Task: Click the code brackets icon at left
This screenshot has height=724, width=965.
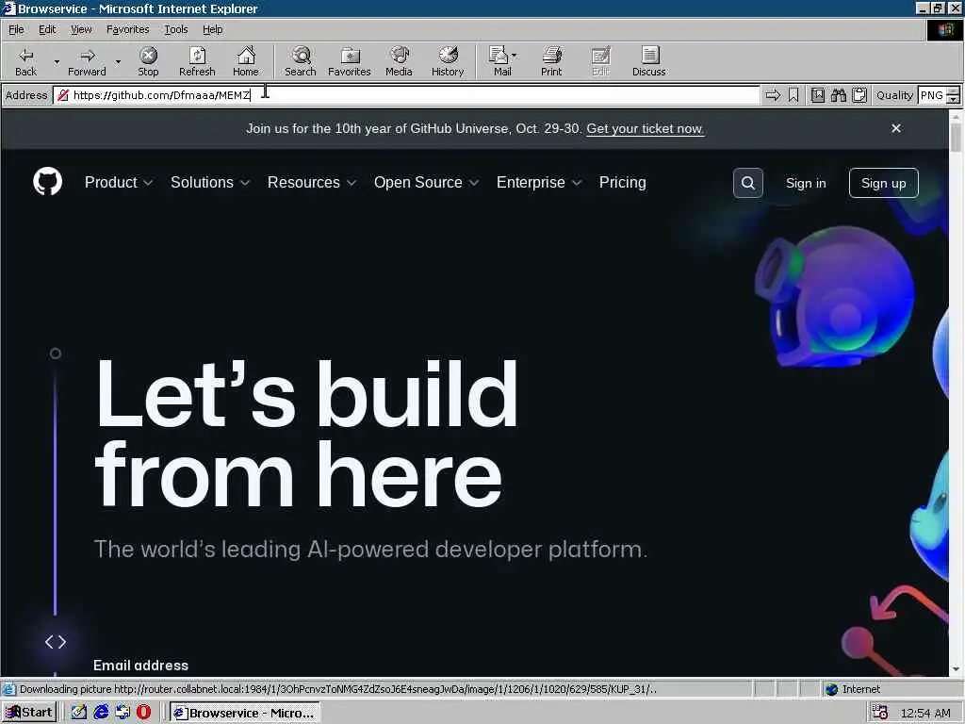Action: pyautogui.click(x=56, y=641)
